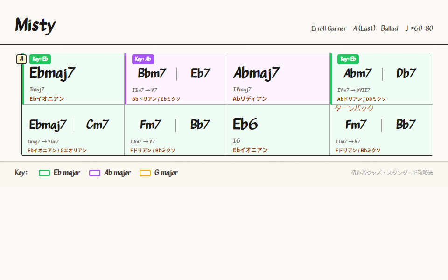Click the tempo marking =60-80

pos(419,28)
